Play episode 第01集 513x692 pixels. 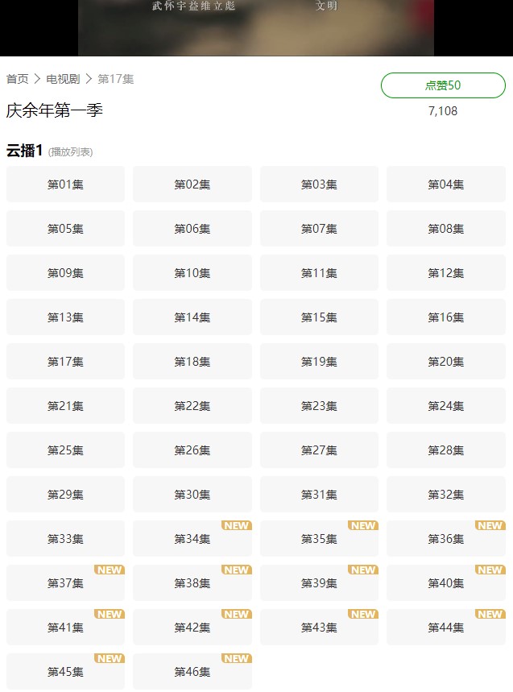point(65,184)
